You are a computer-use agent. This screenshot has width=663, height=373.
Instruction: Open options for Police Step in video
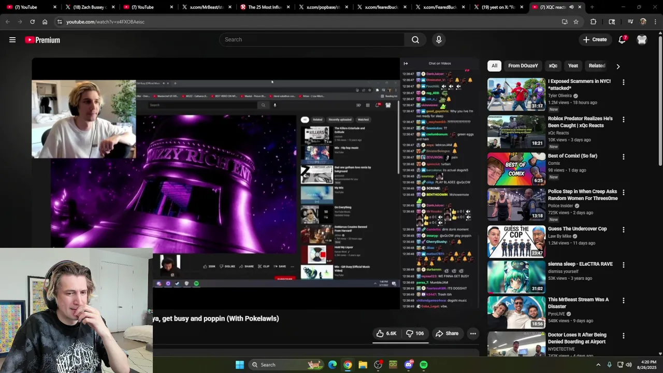(x=623, y=192)
